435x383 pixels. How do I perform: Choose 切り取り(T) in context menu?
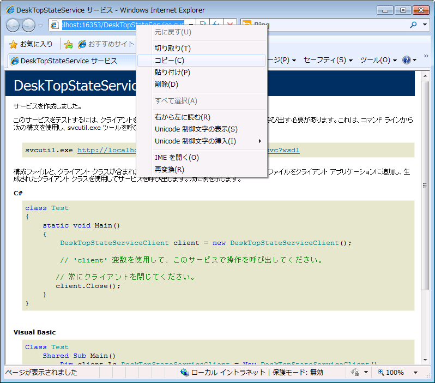click(x=202, y=49)
